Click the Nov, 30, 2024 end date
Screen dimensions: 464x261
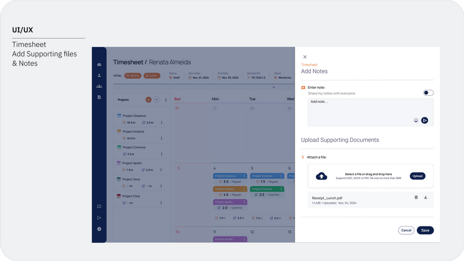point(230,78)
